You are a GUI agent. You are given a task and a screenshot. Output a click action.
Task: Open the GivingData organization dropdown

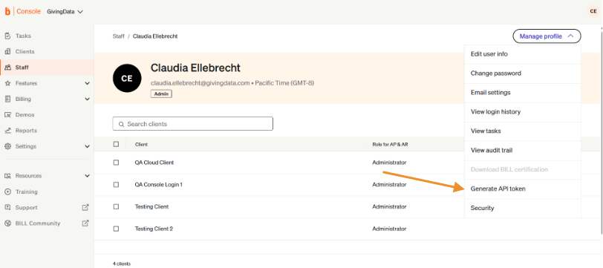click(x=65, y=12)
